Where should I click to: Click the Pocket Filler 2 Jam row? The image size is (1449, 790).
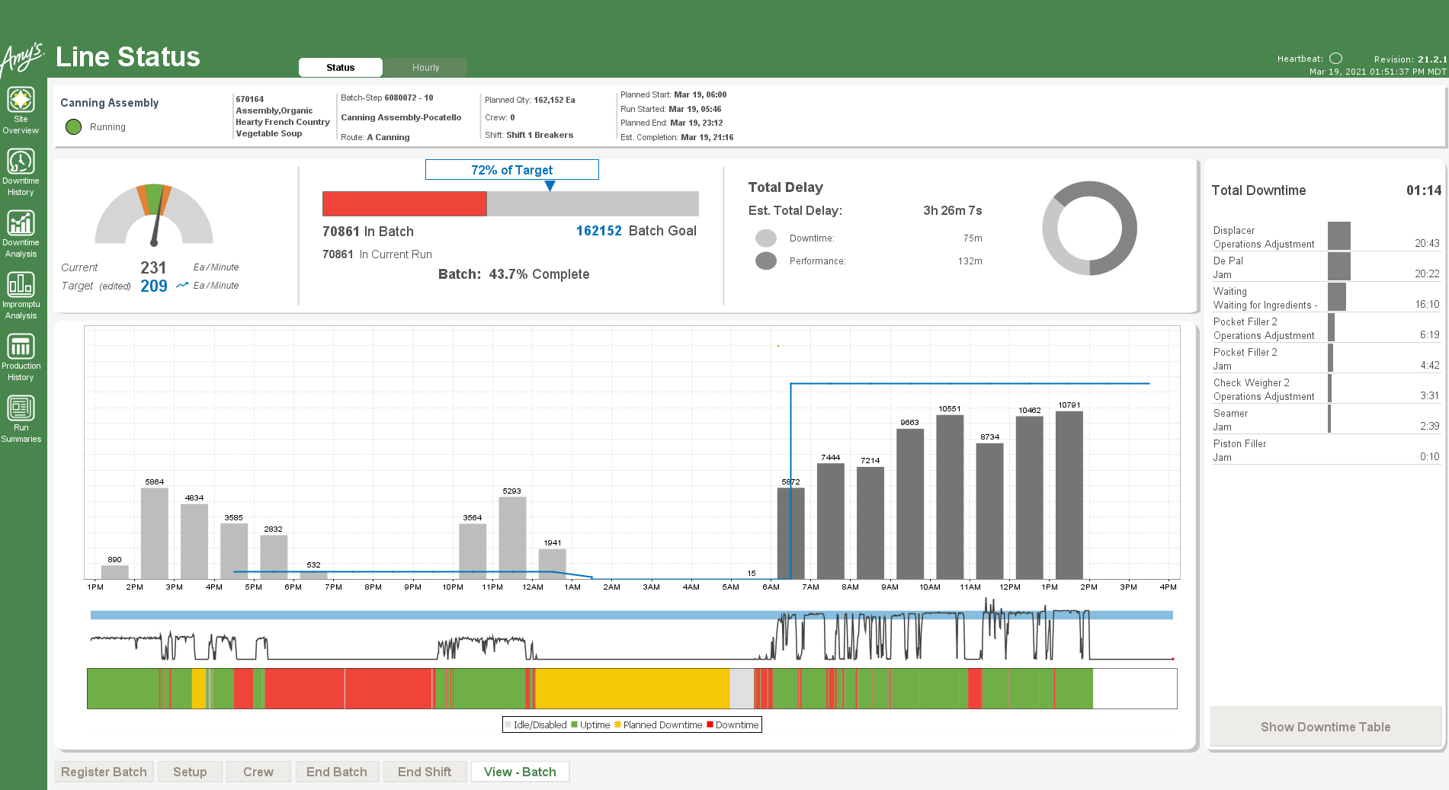(x=1326, y=358)
